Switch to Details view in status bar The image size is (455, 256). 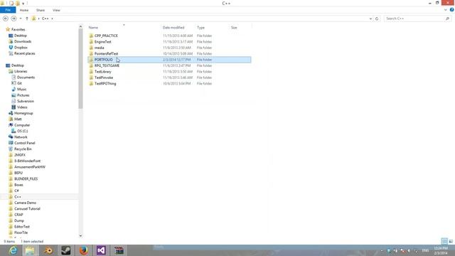coord(444,241)
